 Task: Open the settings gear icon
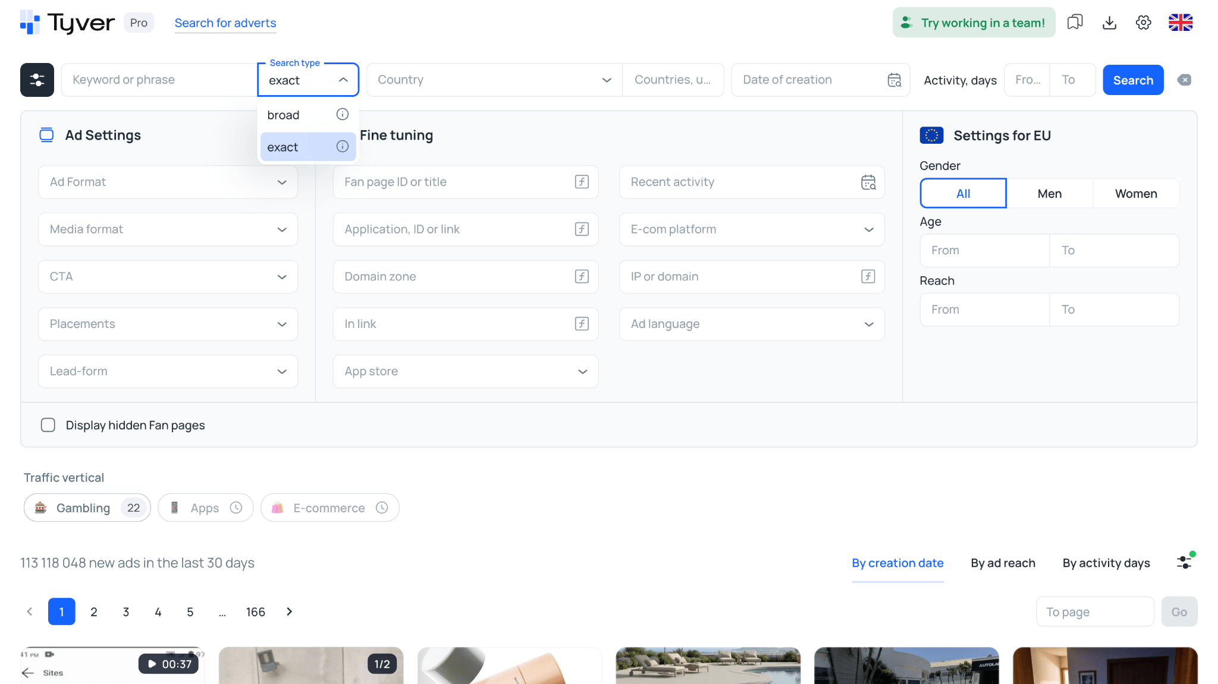coord(1143,23)
